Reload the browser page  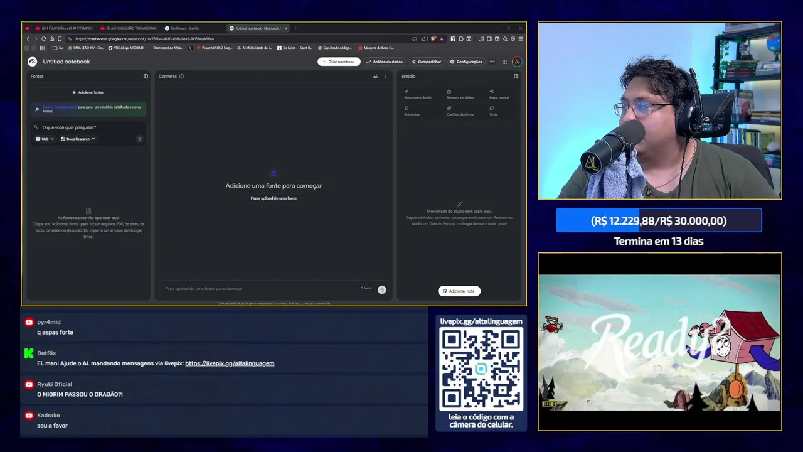[44, 39]
